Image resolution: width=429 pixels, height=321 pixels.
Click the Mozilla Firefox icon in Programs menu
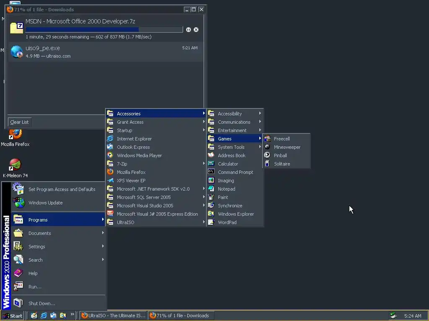tap(110, 172)
